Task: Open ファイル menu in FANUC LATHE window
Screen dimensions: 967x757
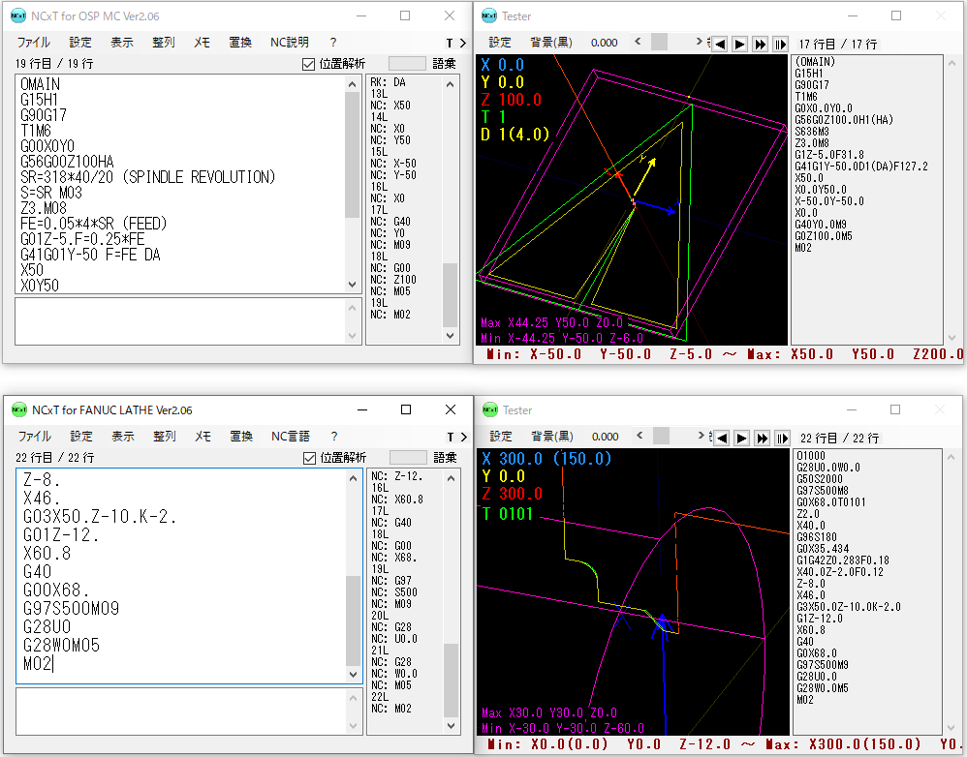Action: [x=35, y=437]
